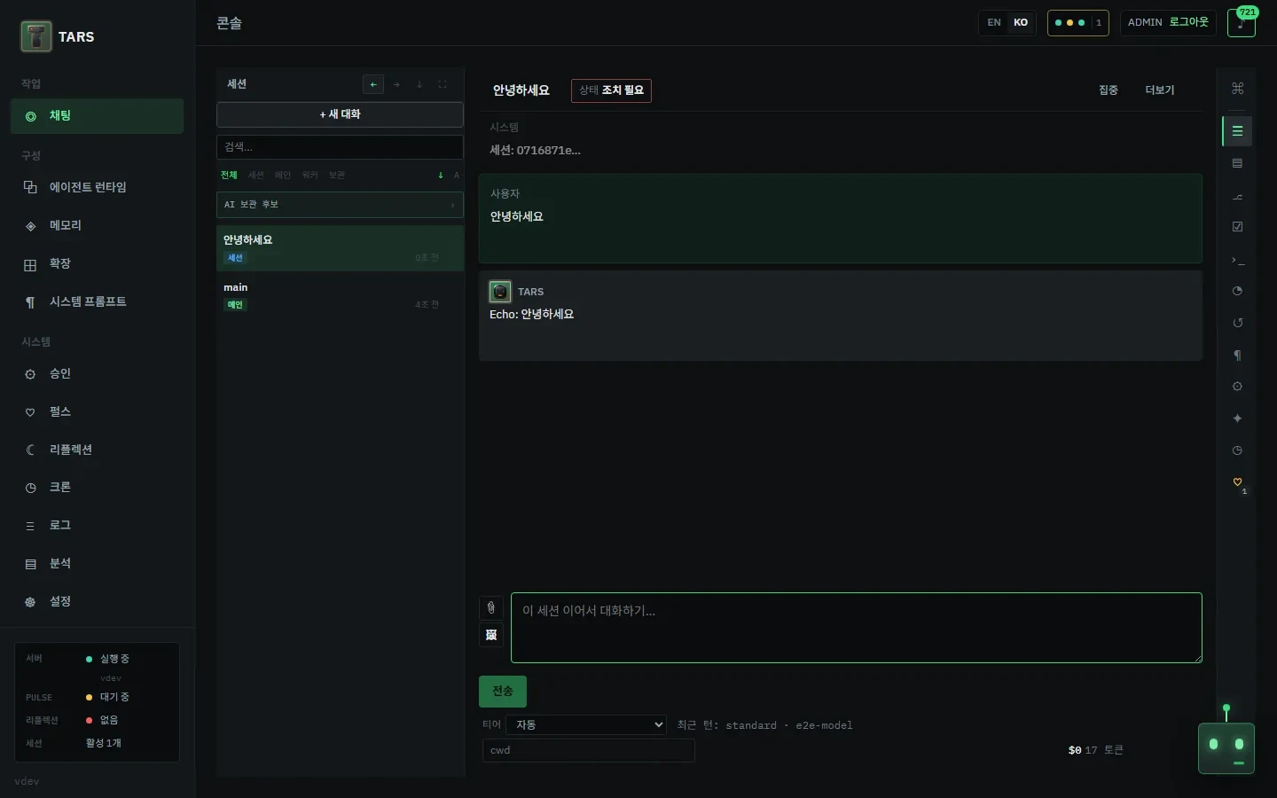Image resolution: width=1277 pixels, height=798 pixels.
Task: Open the command palette icon in the right rail
Action: coord(1238,88)
